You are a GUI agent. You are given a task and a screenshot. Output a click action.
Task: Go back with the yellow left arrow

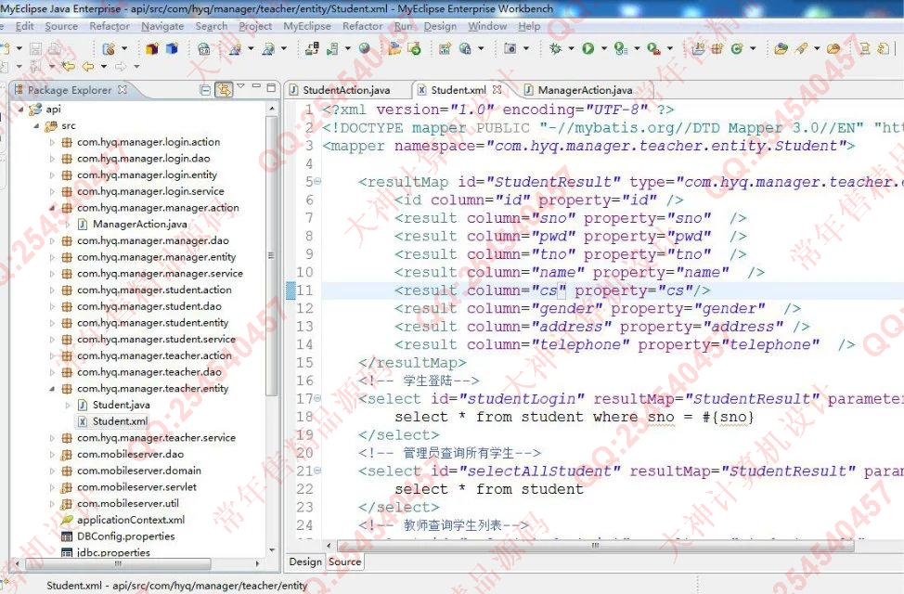coord(87,67)
